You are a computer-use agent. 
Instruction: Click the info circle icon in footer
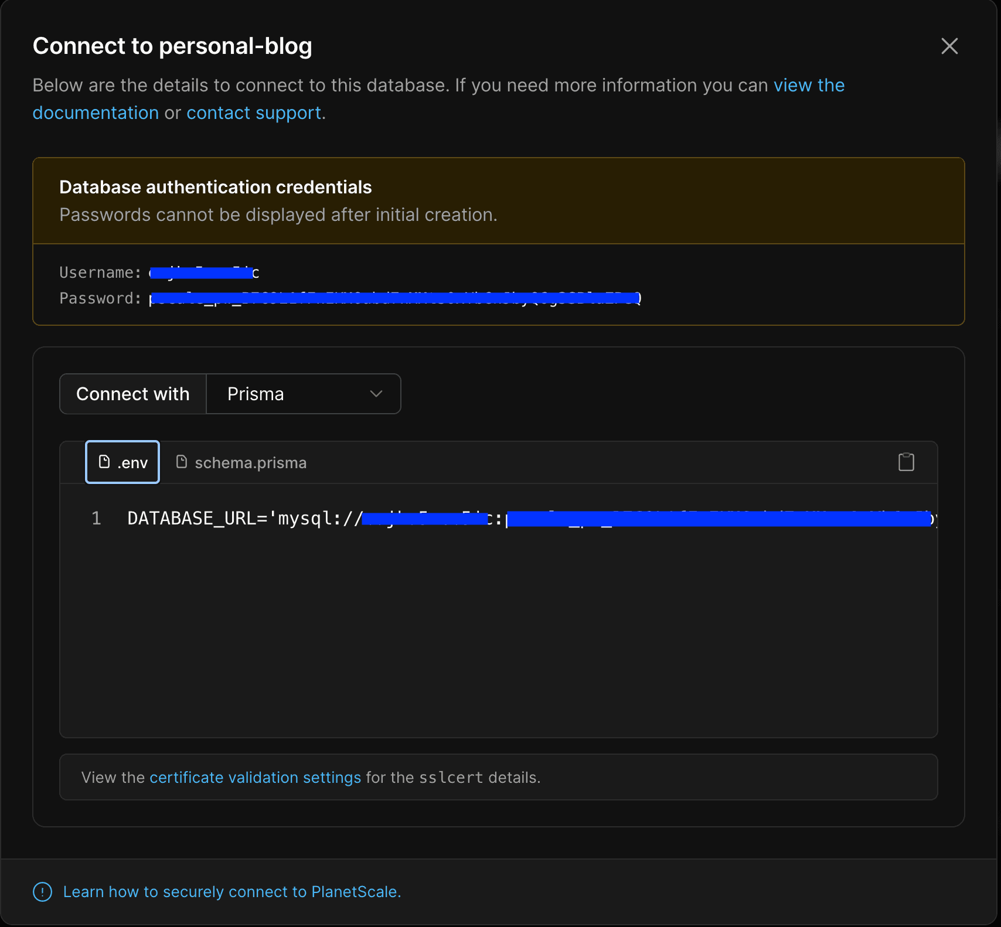click(x=42, y=892)
